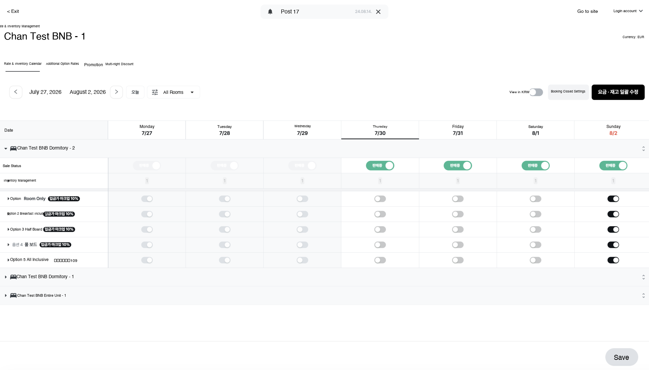
Task: Toggle Room Only switch for Sunday 8/2
Action: [613, 199]
